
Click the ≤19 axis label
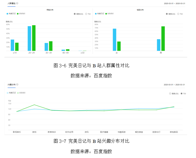click(x=15, y=53)
